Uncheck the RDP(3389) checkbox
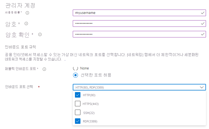The height and width of the screenshot is (129, 209). click(x=78, y=121)
